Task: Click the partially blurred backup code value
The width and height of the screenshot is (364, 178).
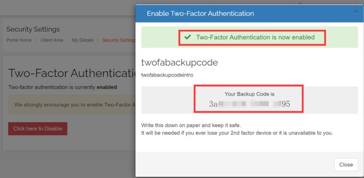Action: click(249, 104)
